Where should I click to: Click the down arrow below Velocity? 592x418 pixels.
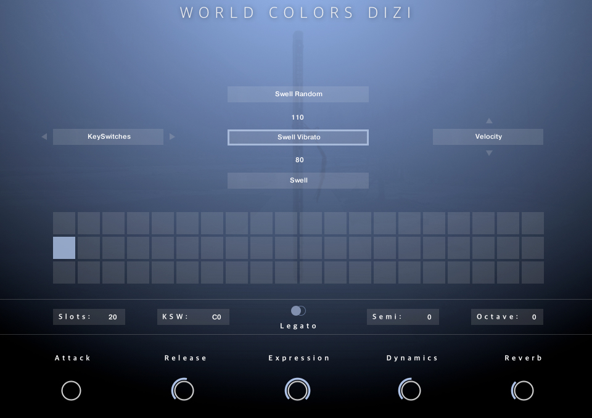pyautogui.click(x=489, y=153)
